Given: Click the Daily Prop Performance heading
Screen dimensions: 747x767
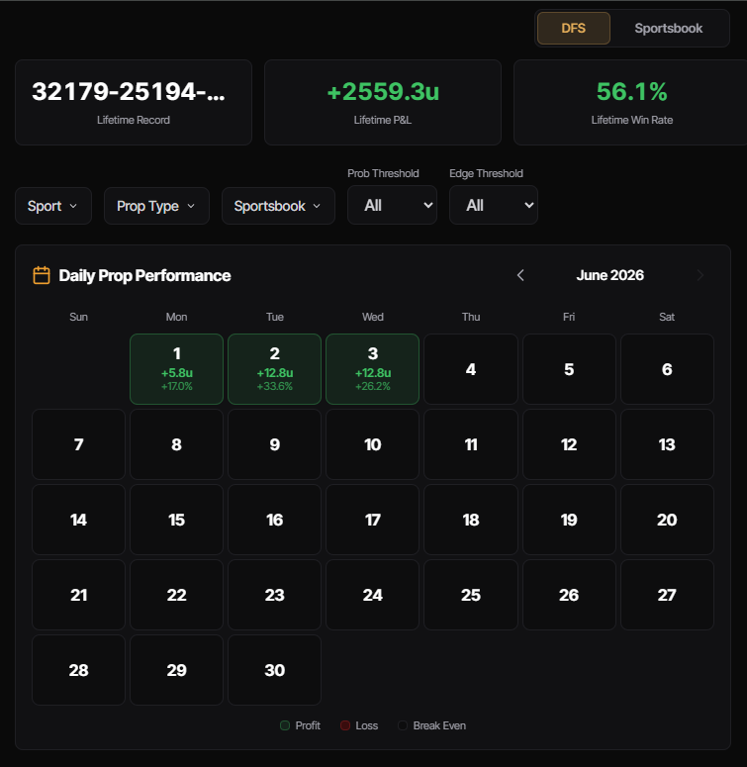Looking at the screenshot, I should 144,276.
